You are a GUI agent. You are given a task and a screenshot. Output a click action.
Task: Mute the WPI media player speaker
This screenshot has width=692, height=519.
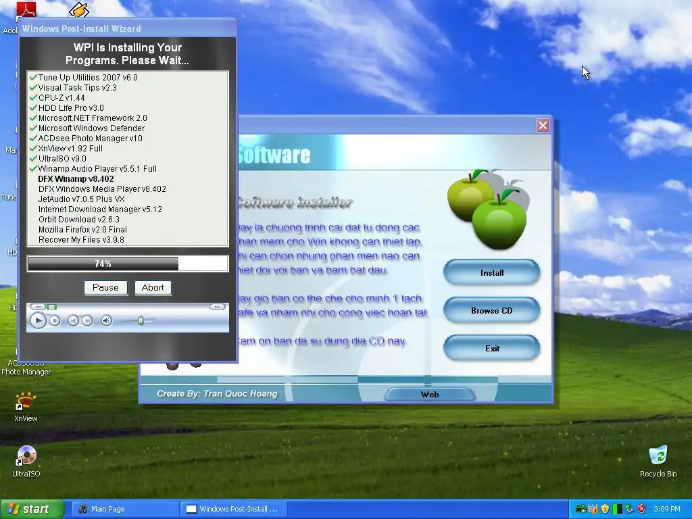(106, 321)
